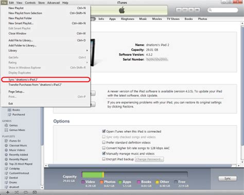Click the sidebar scroll-down arrow

[42, 188]
